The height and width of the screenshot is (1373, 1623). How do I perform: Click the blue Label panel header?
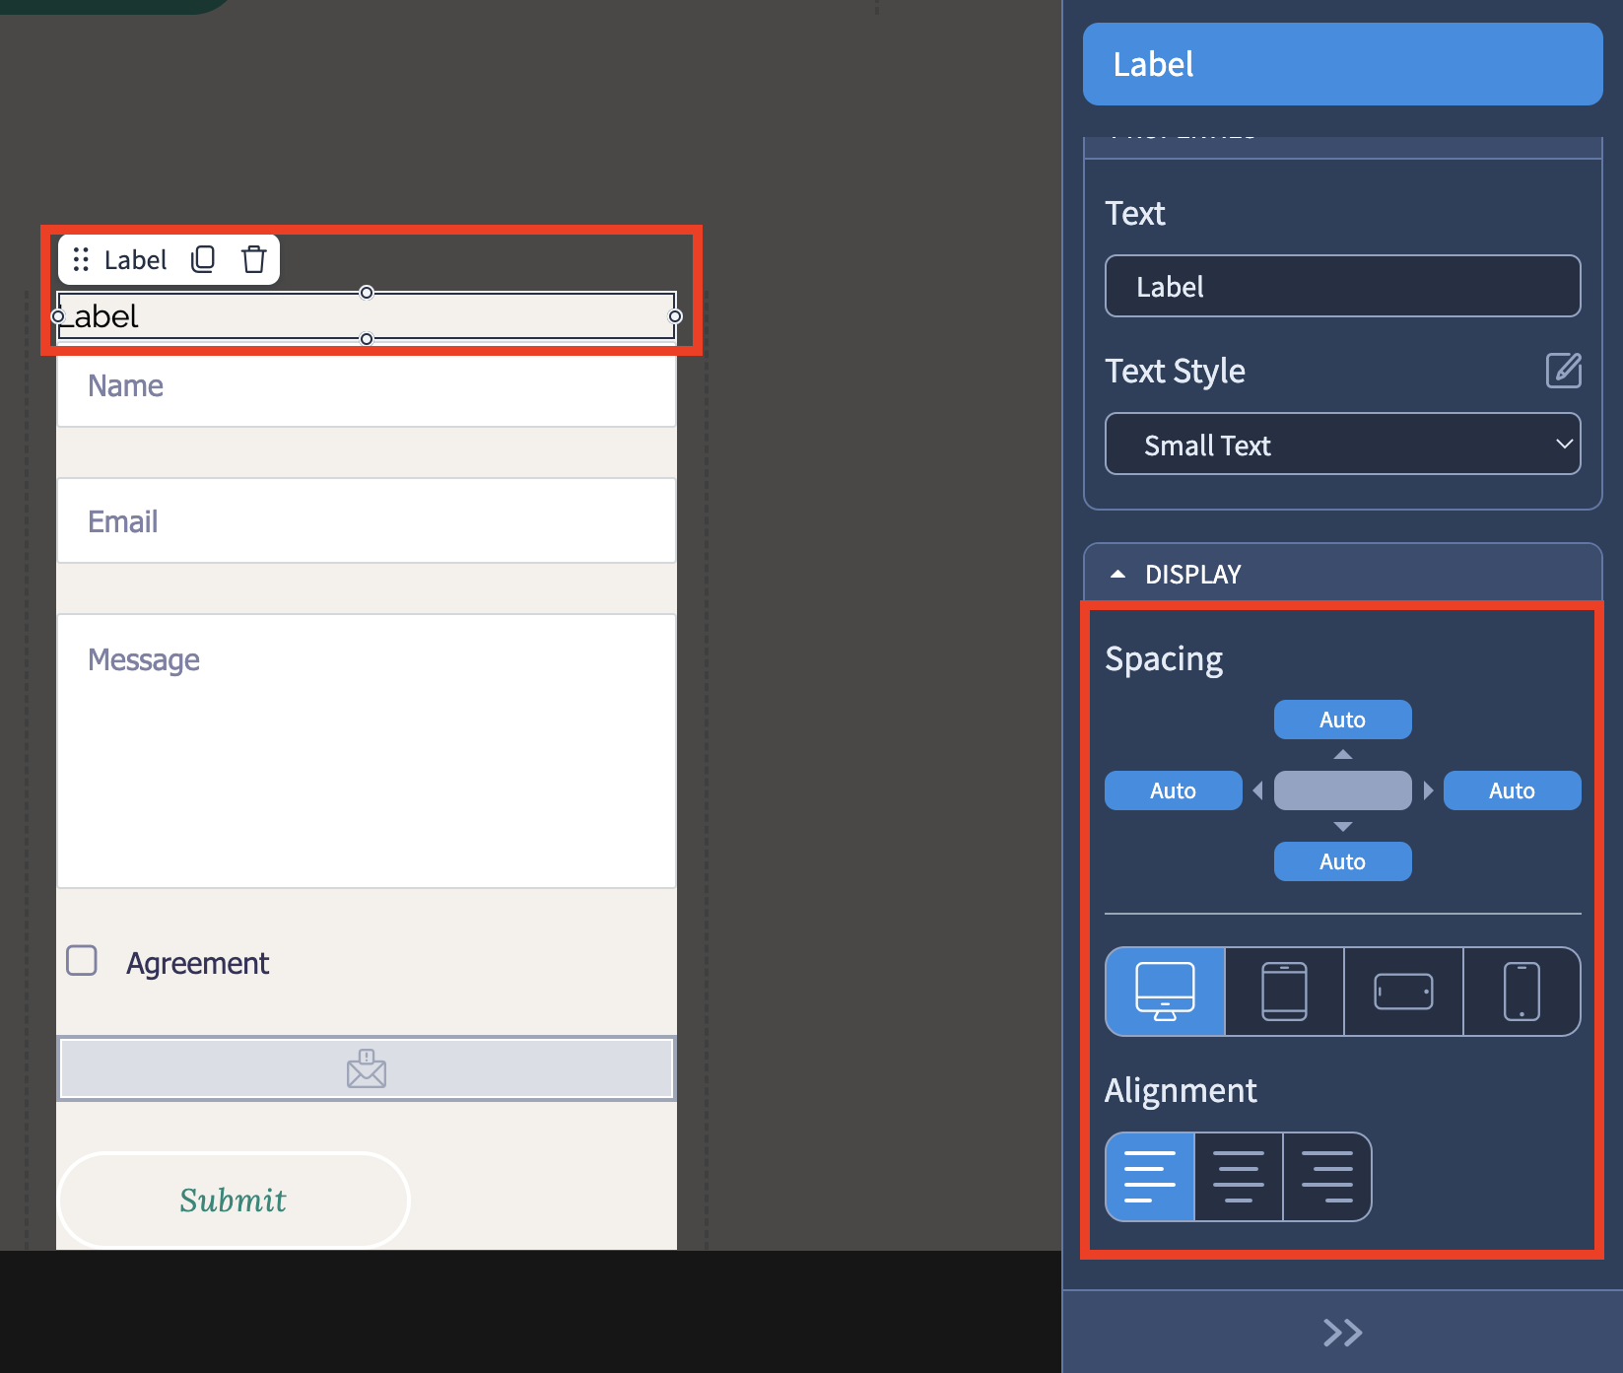pyautogui.click(x=1342, y=64)
